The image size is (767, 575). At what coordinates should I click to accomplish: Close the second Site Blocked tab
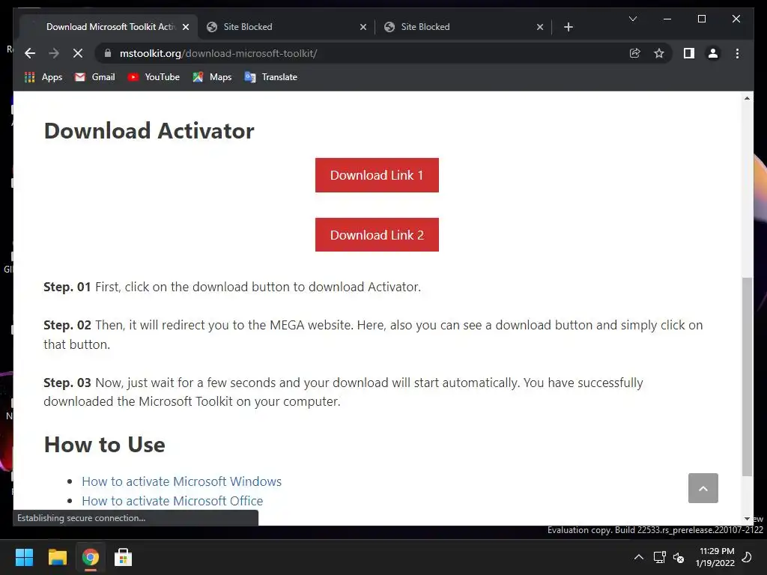(x=540, y=27)
